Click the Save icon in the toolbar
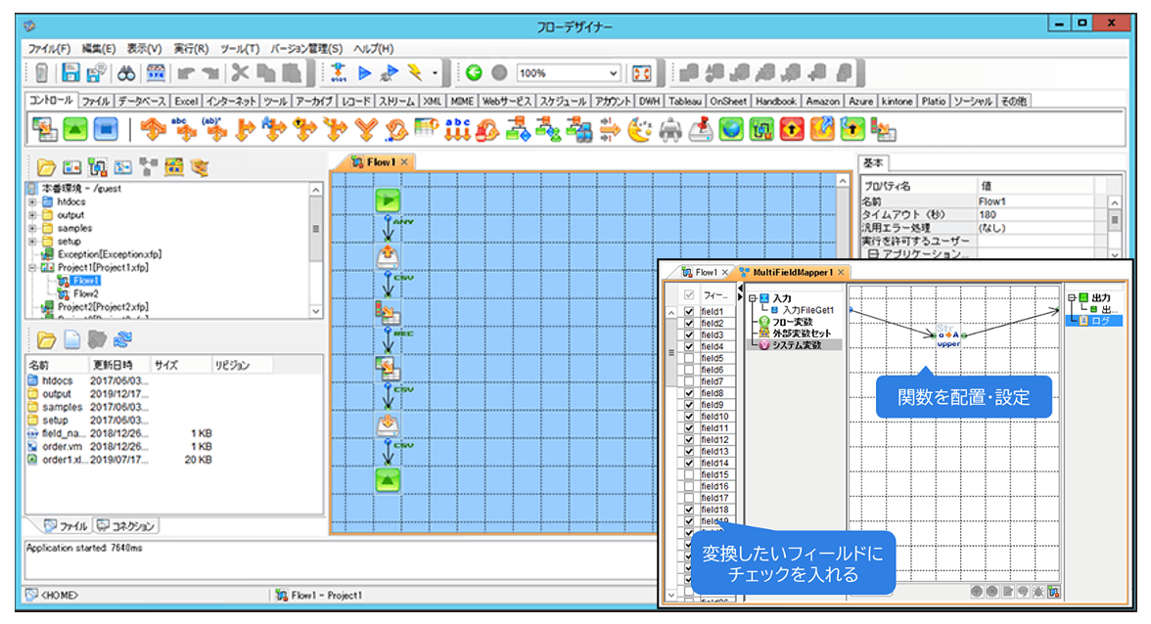1151x624 pixels. (x=70, y=72)
